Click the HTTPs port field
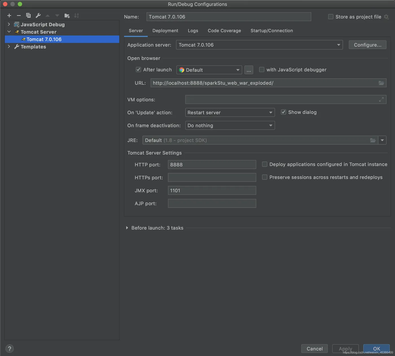This screenshot has width=395, height=356. click(x=212, y=177)
